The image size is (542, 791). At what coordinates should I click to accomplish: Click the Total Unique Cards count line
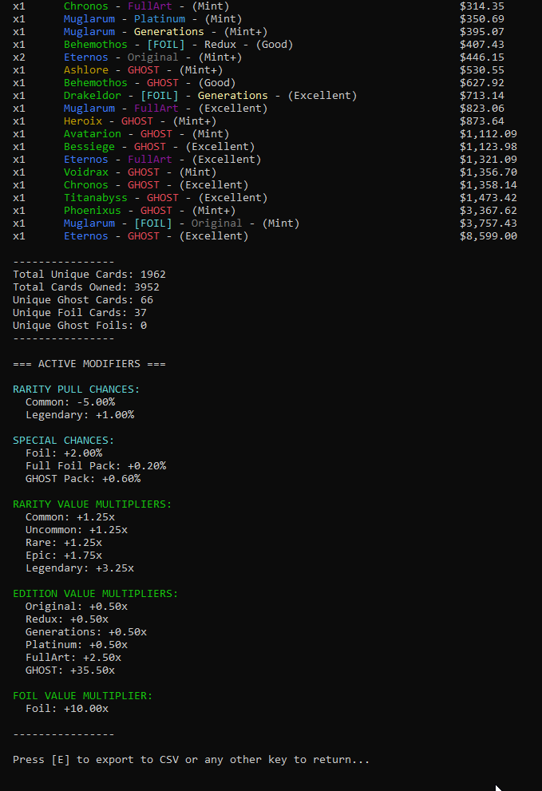89,275
